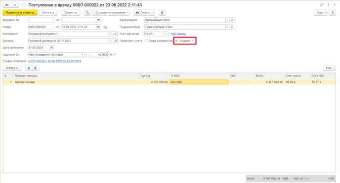Click Номер field 00БП-000022
Screen dimensions: 340x183
tap(41, 27)
